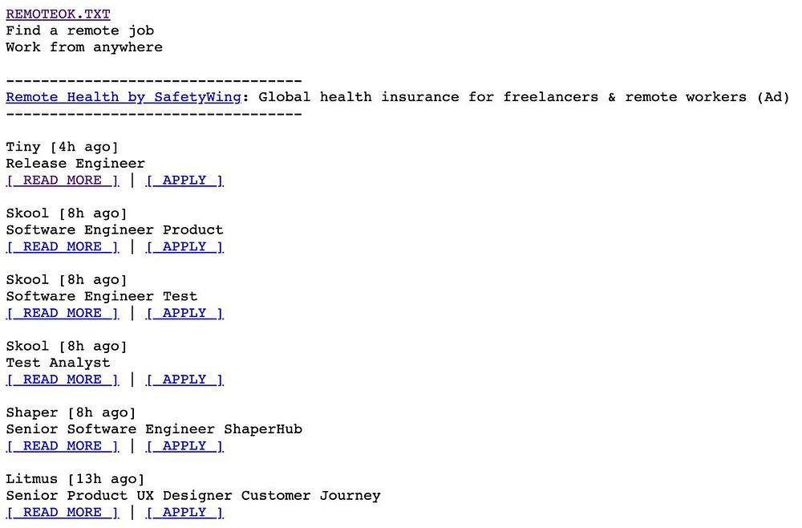Click the 'Test Analyst' job title

(x=59, y=364)
